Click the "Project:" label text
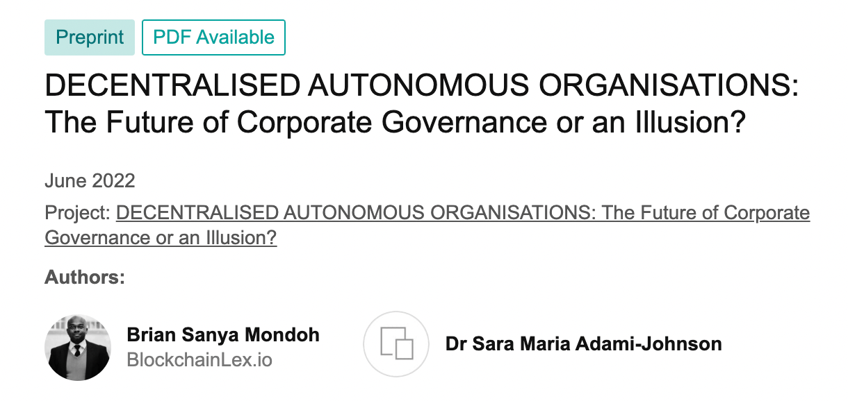848x401 pixels. tap(78, 212)
